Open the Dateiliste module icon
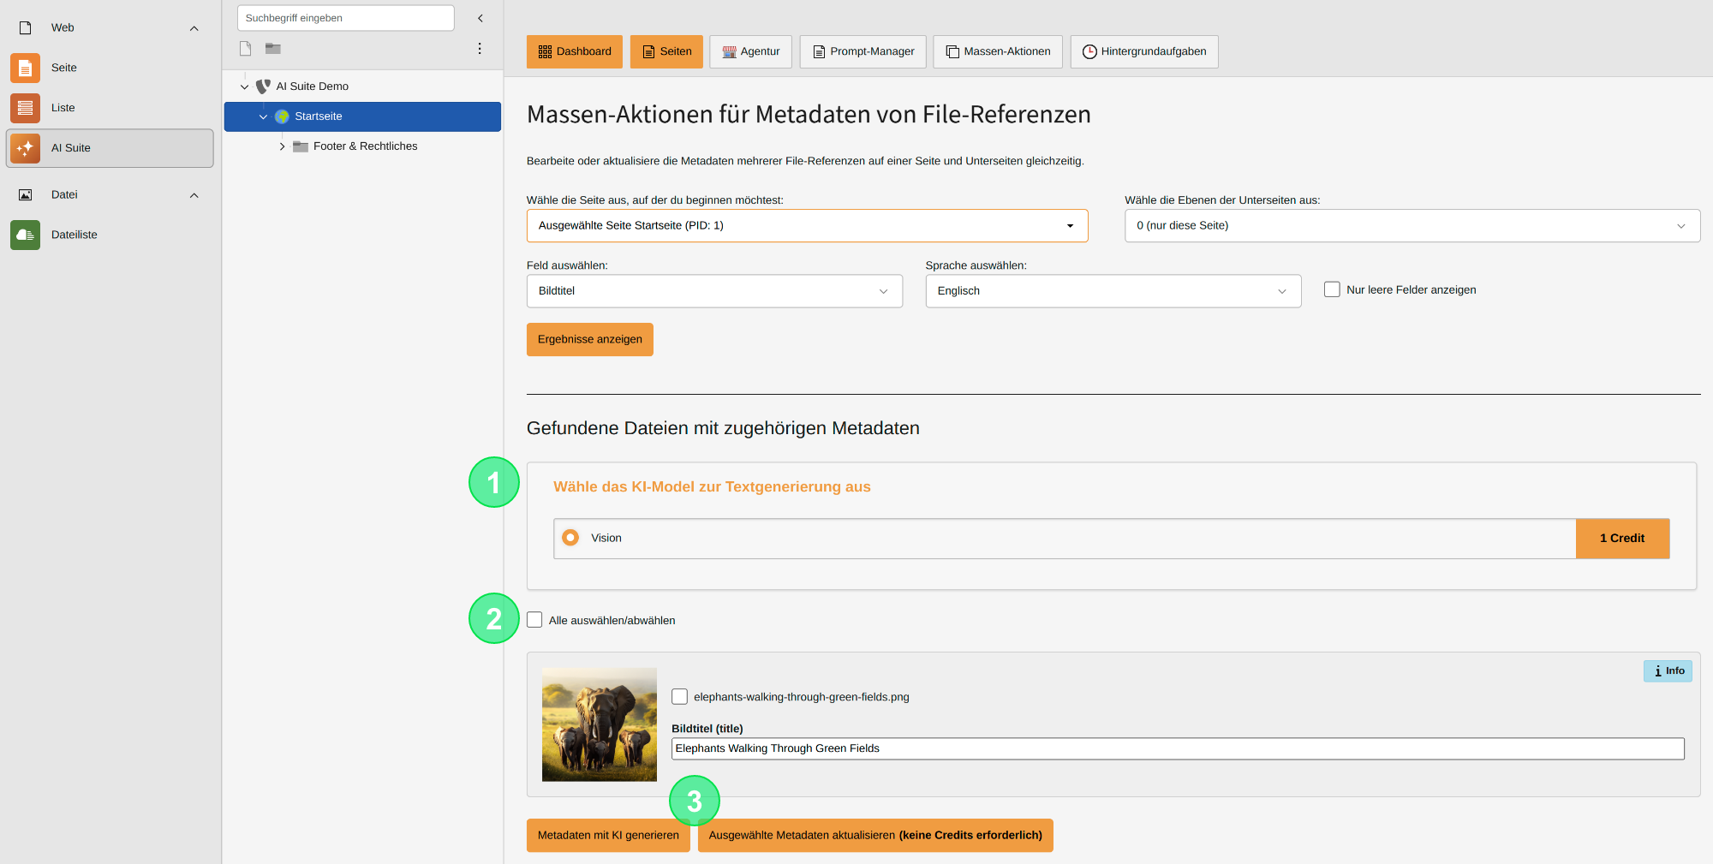The height and width of the screenshot is (864, 1713). coord(25,235)
